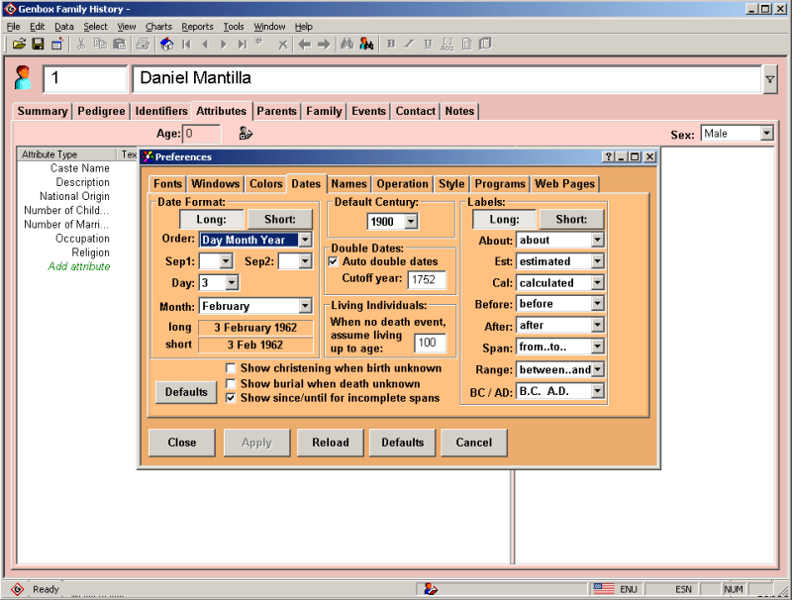Click the Print toolbar icon
This screenshot has height=600, width=792.
click(144, 44)
